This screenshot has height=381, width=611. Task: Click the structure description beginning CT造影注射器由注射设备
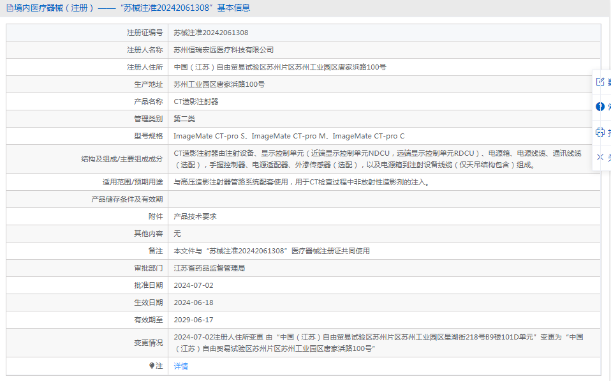click(x=378, y=159)
